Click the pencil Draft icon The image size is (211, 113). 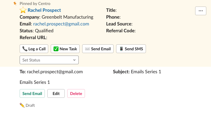(22, 105)
